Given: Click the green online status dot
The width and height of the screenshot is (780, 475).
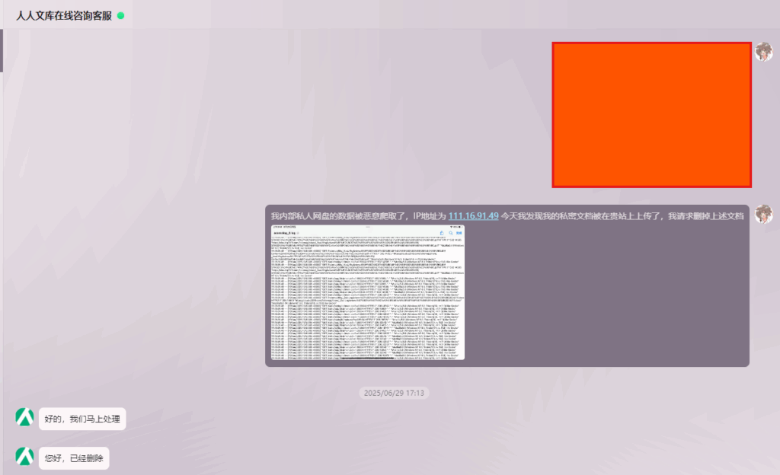Looking at the screenshot, I should (x=121, y=15).
